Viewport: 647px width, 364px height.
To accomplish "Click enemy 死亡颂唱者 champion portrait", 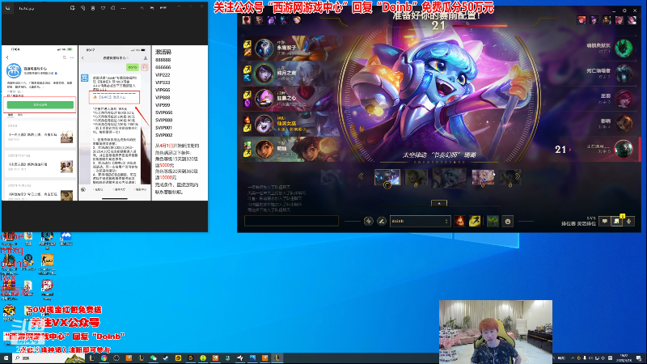I will tap(624, 74).
